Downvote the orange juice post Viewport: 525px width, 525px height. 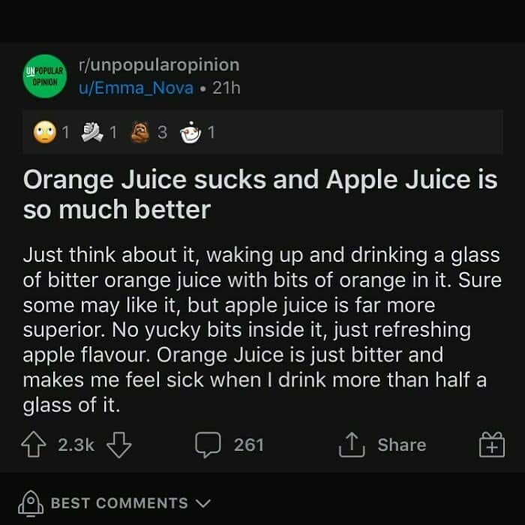(118, 445)
